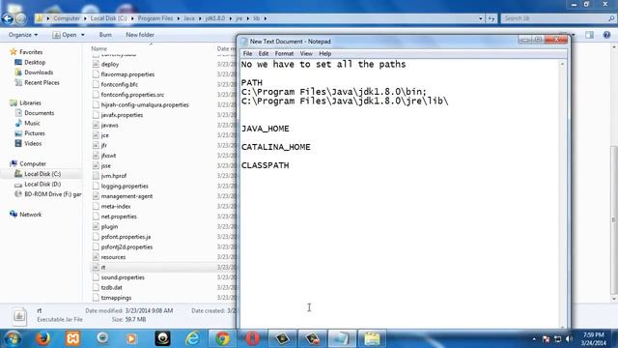Select the plugin jar file icon
The height and width of the screenshot is (348, 618).
pyautogui.click(x=96, y=227)
